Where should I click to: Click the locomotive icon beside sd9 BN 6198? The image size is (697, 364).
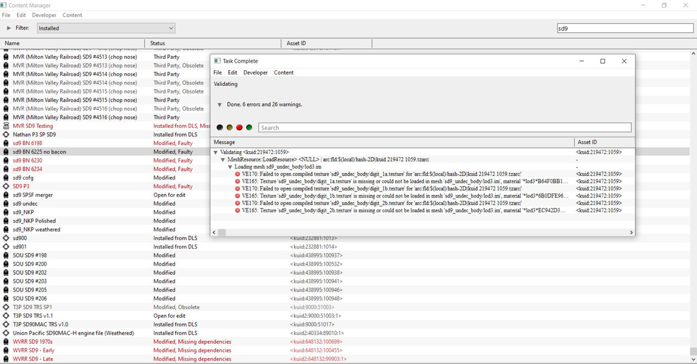click(6, 143)
